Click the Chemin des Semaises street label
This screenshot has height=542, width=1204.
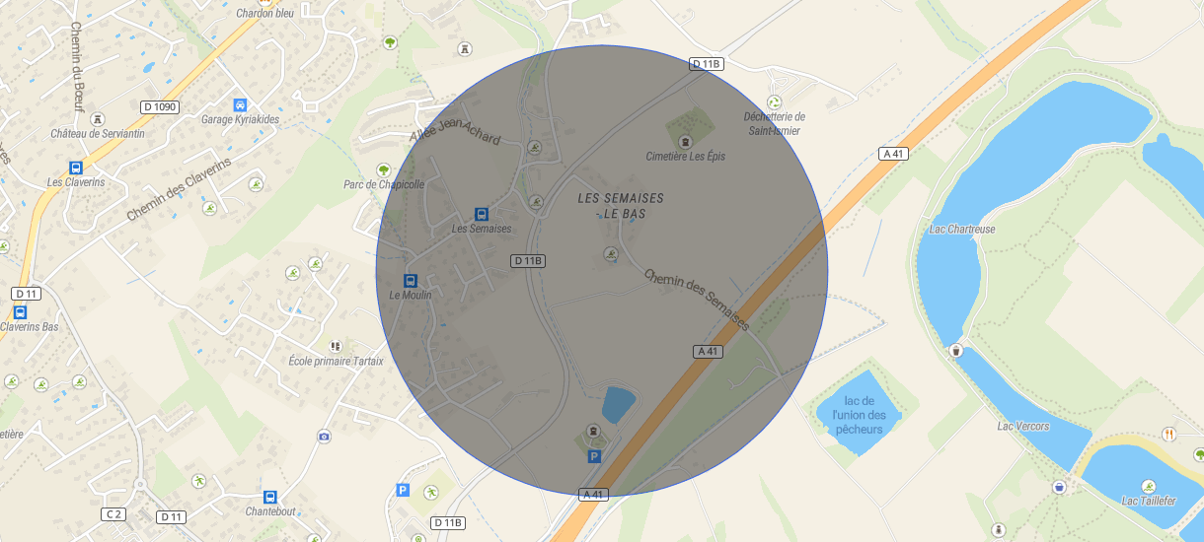pyautogui.click(x=697, y=299)
